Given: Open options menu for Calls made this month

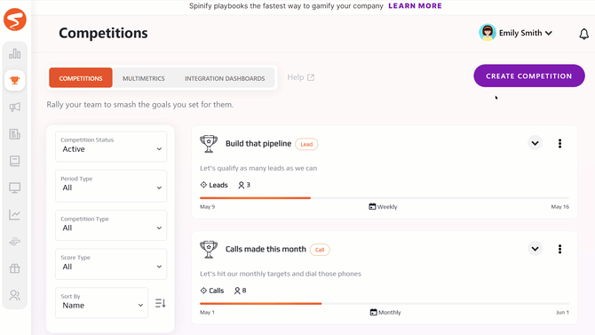Looking at the screenshot, I should (x=559, y=249).
